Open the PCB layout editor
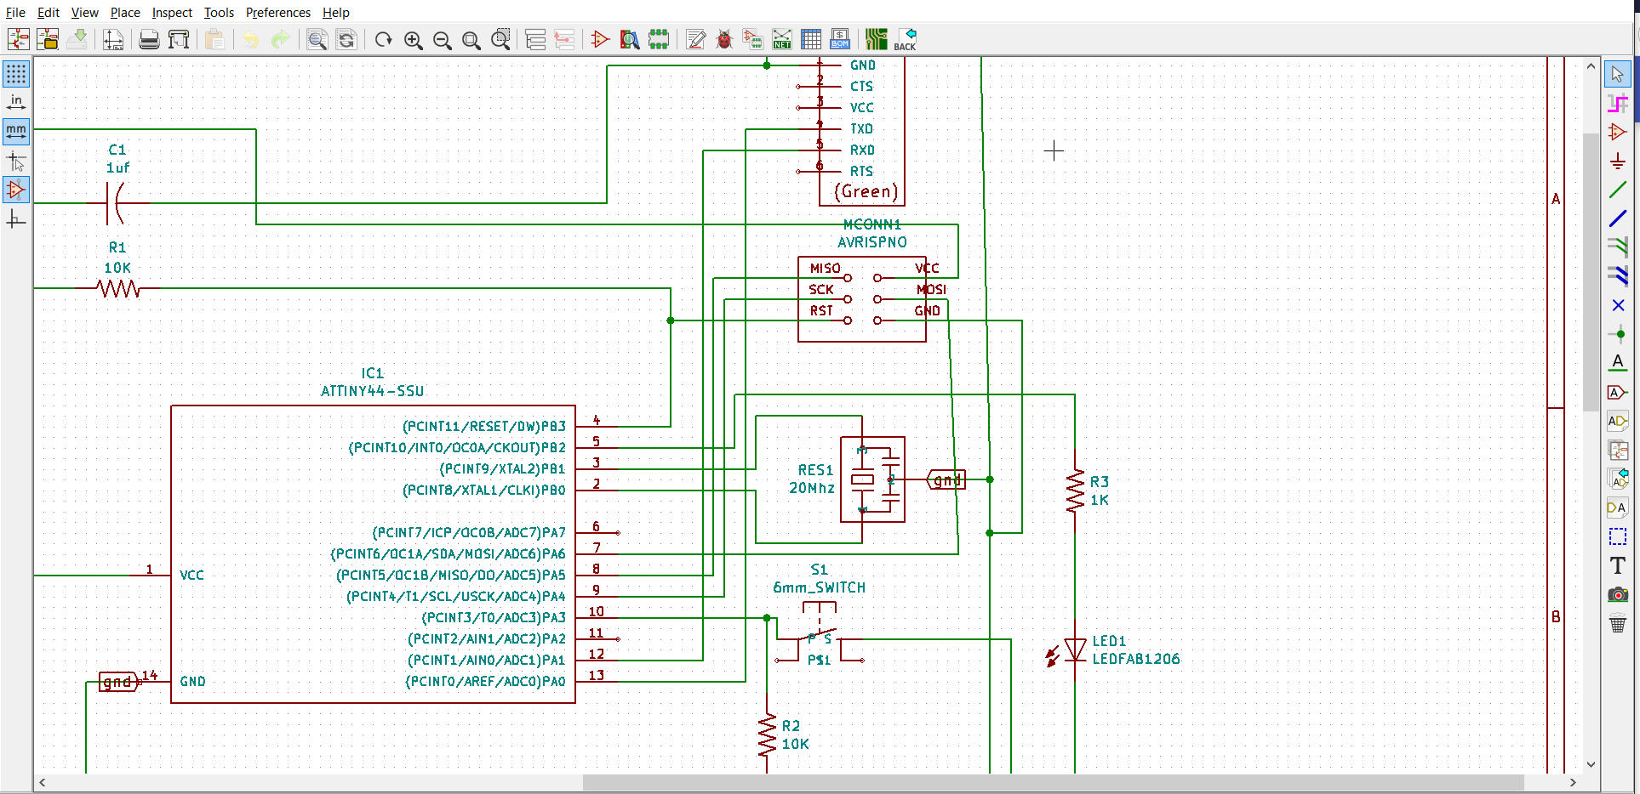Screen dimensions: 1640x794 pyautogui.click(x=876, y=39)
